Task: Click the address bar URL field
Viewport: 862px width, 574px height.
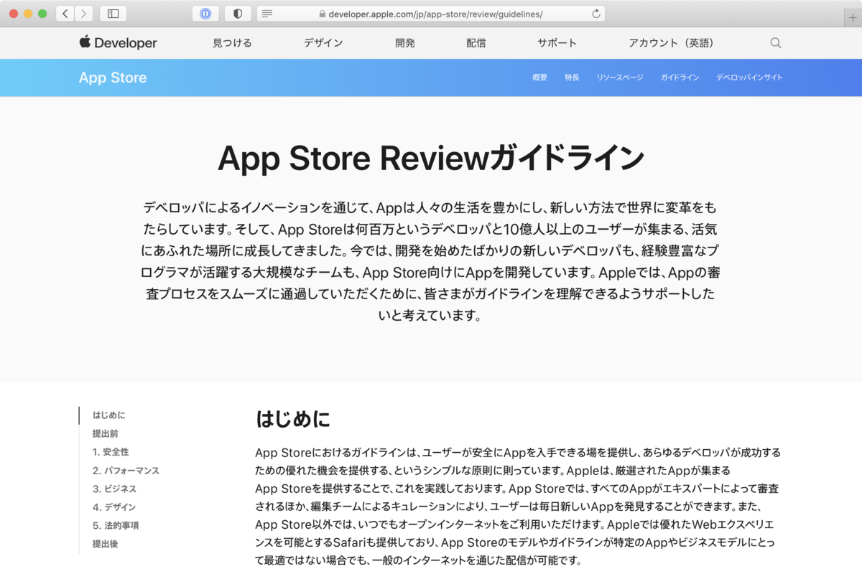Action: coord(430,14)
